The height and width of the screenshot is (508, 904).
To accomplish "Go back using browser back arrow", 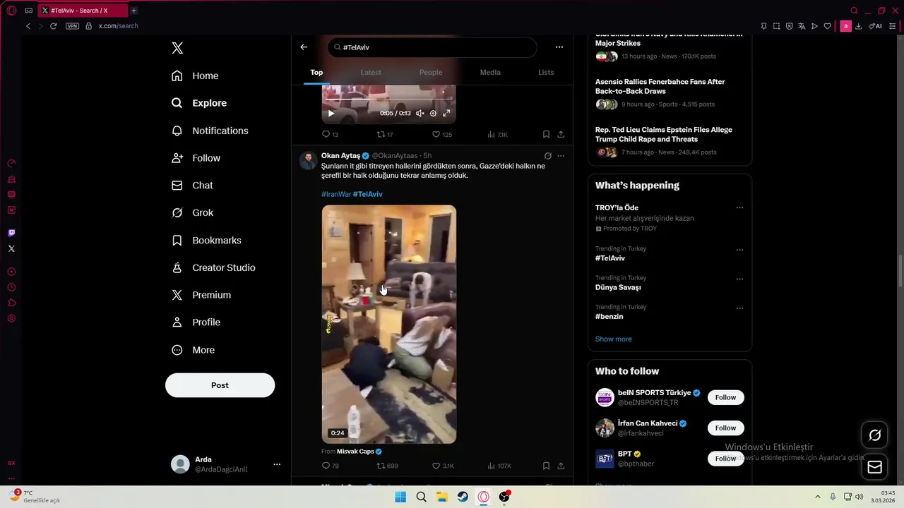I will click(x=28, y=26).
